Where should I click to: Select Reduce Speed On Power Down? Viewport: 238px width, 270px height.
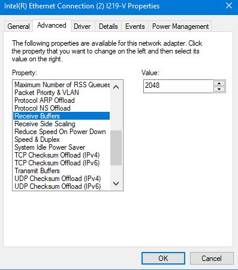tap(62, 132)
